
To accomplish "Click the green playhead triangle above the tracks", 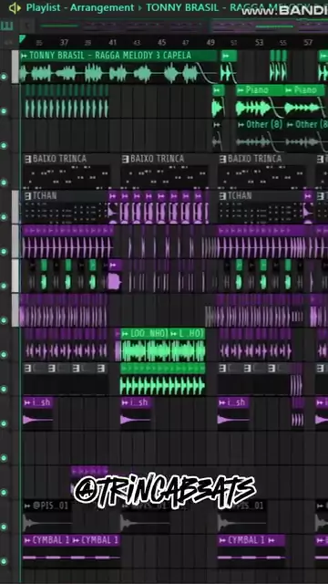I will [22, 38].
